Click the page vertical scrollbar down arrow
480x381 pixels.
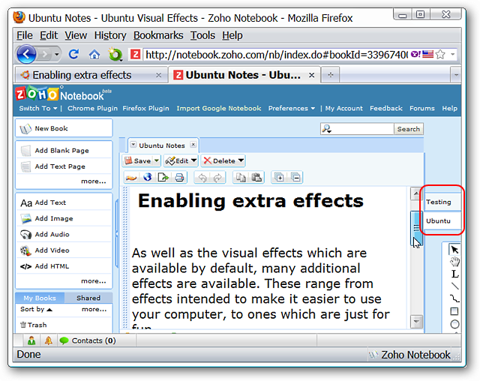(416, 321)
